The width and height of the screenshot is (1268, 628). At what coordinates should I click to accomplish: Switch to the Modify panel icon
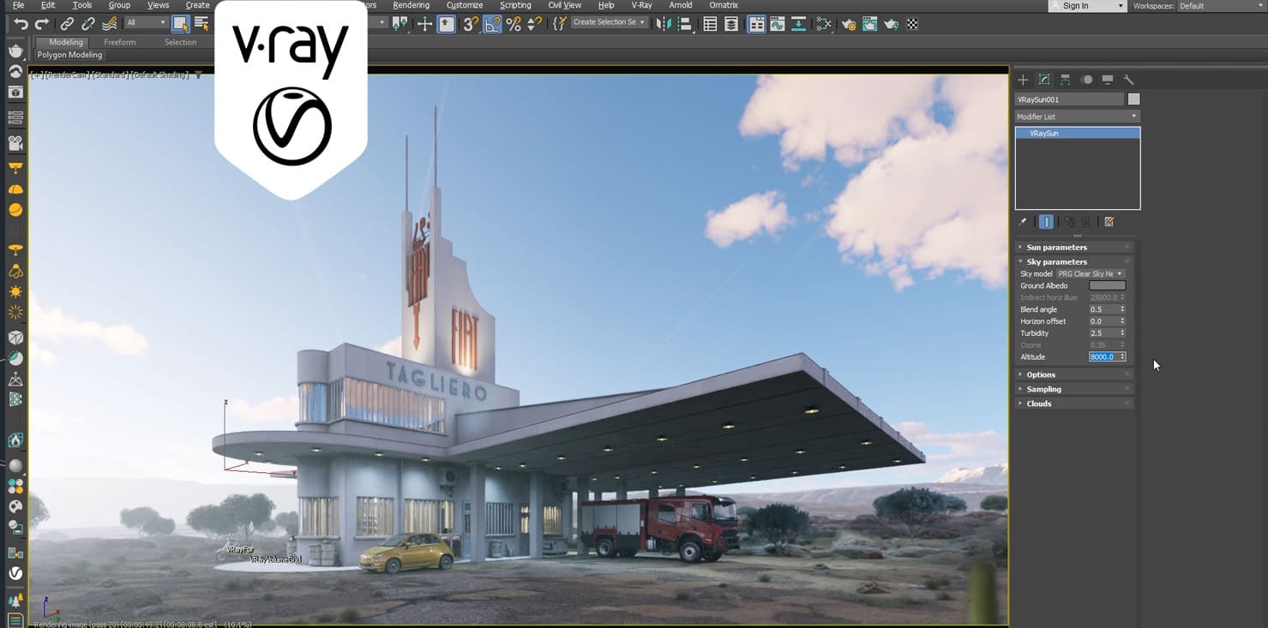tap(1044, 80)
